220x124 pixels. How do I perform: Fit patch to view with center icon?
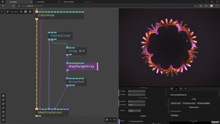[107, 120]
